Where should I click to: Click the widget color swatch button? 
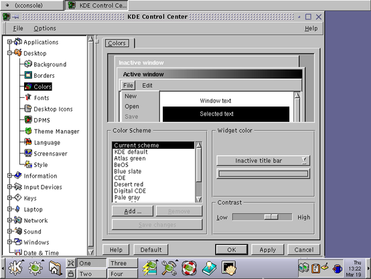click(263, 174)
